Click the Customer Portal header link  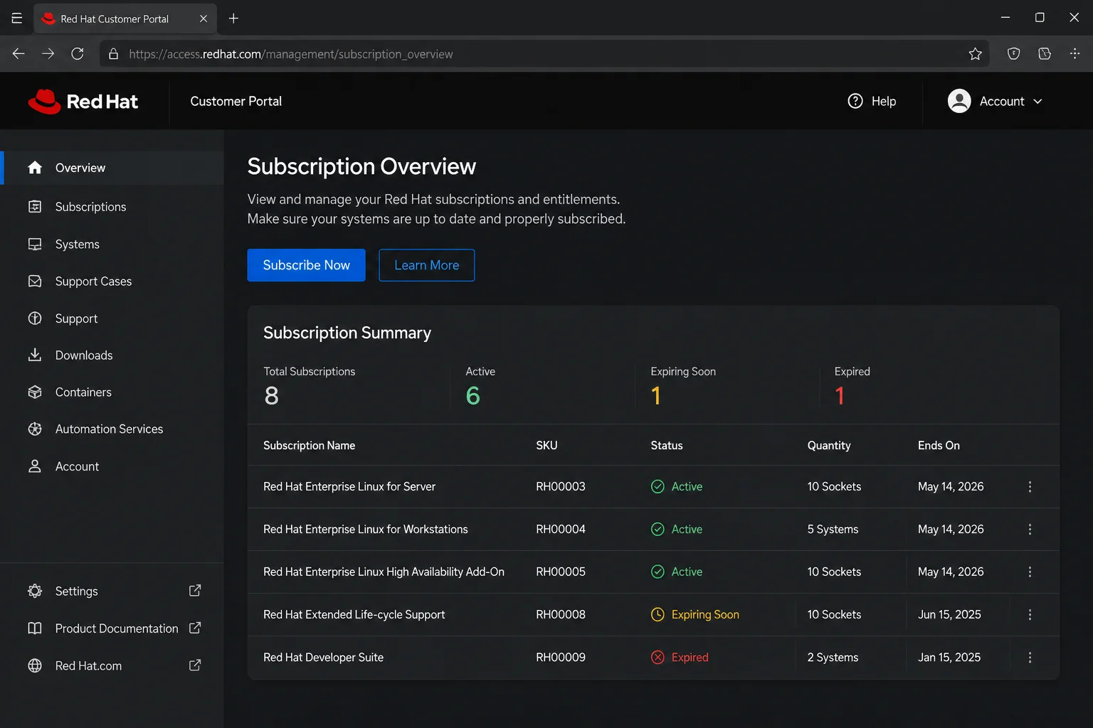coord(236,101)
